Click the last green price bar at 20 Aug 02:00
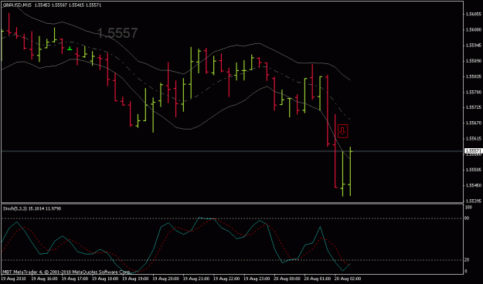 [350, 171]
